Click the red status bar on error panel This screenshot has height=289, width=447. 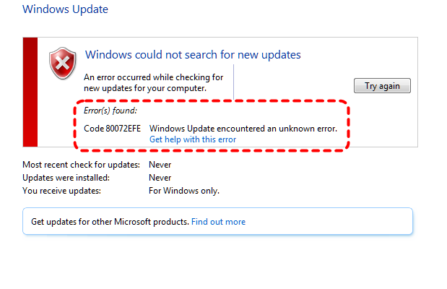pos(30,92)
